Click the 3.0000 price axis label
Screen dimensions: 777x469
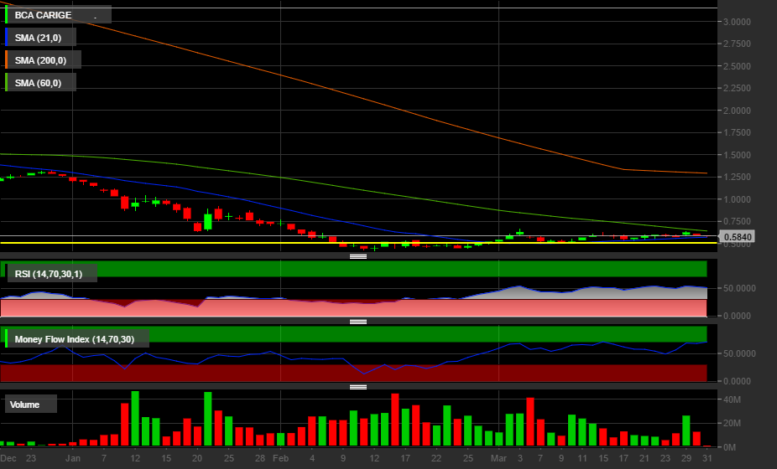coord(737,22)
